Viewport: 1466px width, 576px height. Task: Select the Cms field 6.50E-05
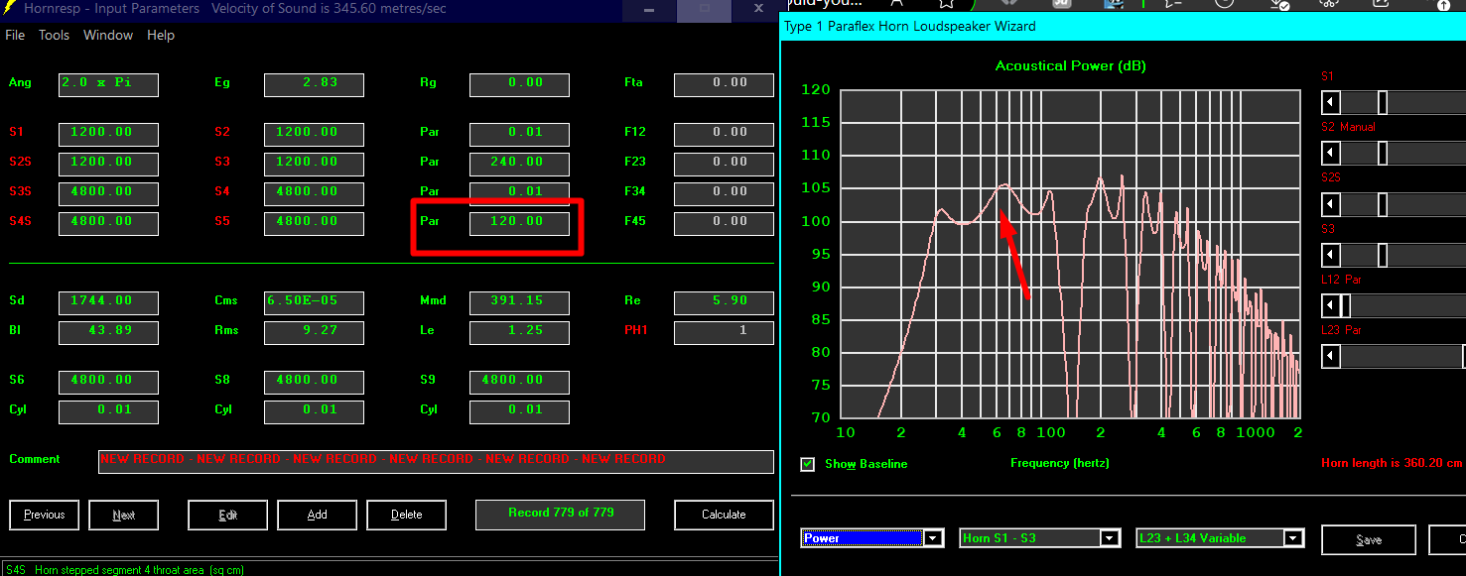pos(314,302)
